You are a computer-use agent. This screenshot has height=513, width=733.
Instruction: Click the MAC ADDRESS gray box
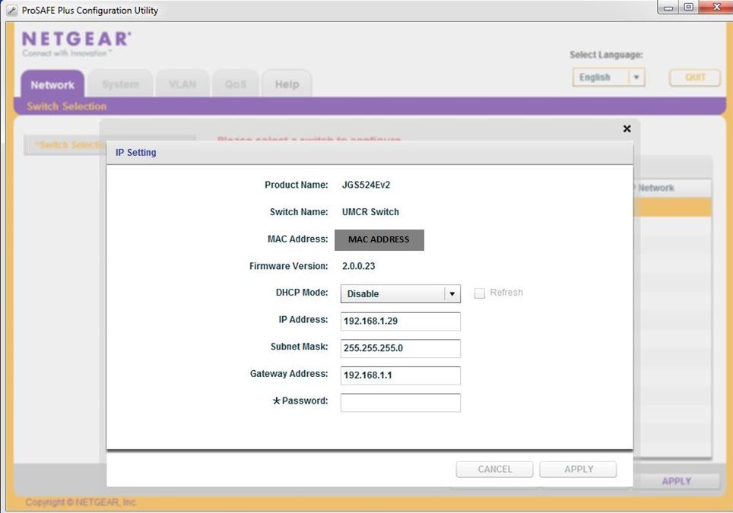tap(379, 239)
